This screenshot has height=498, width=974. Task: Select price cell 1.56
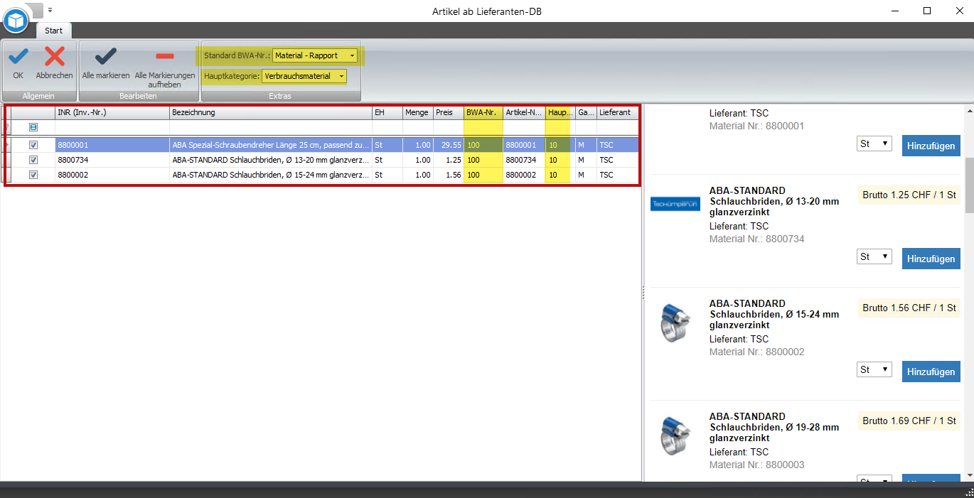click(449, 175)
